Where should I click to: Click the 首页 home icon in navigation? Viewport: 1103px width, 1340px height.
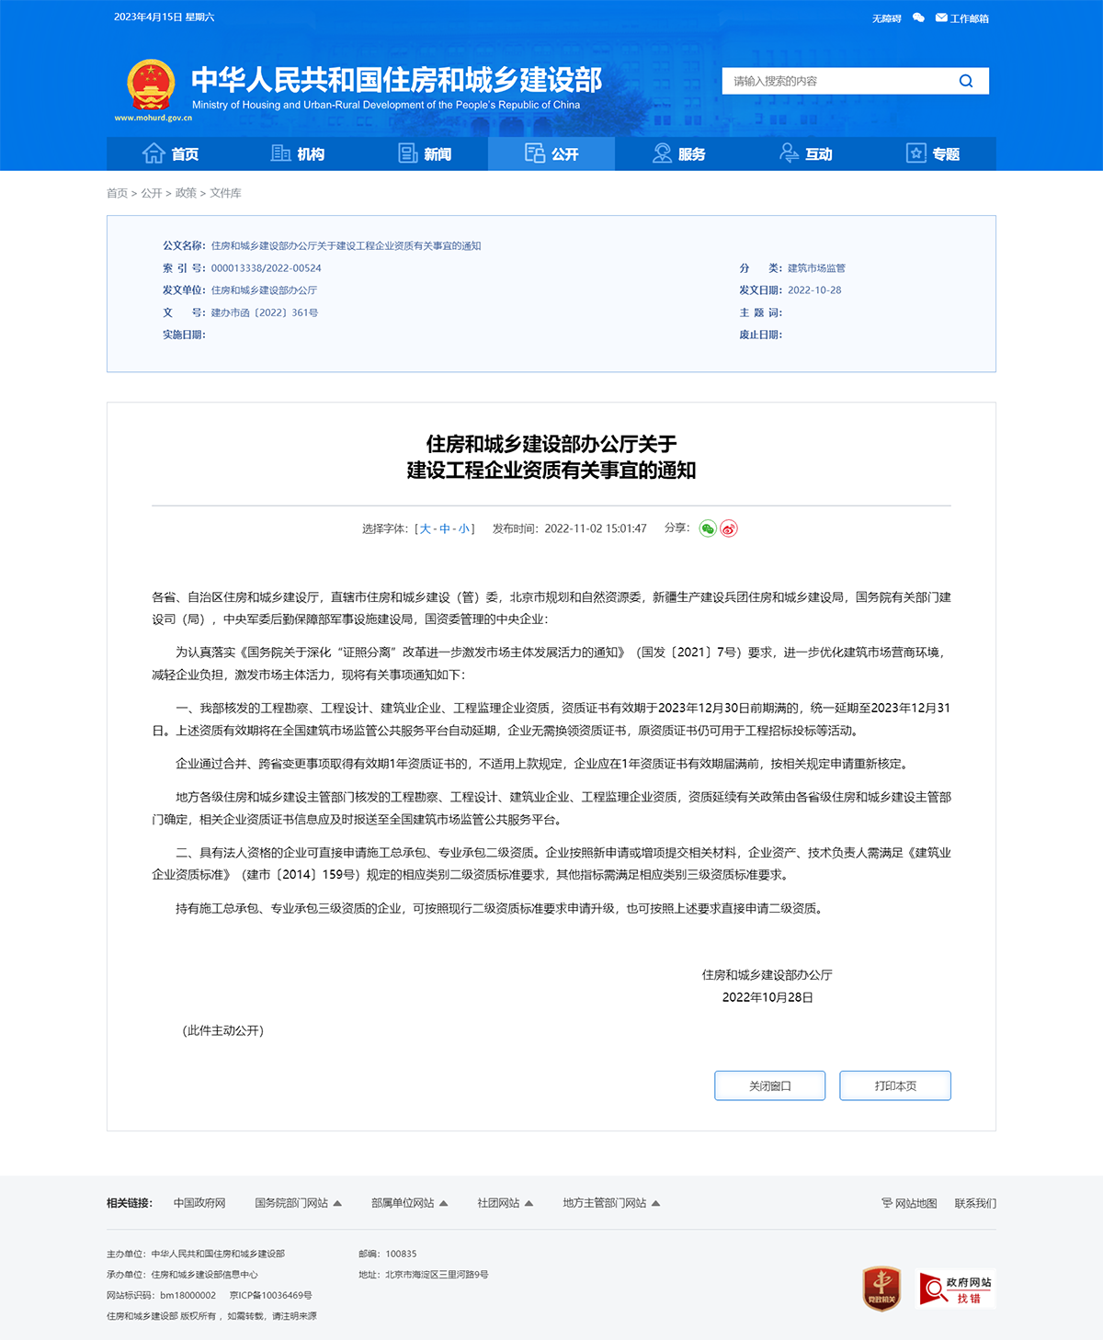pos(154,153)
